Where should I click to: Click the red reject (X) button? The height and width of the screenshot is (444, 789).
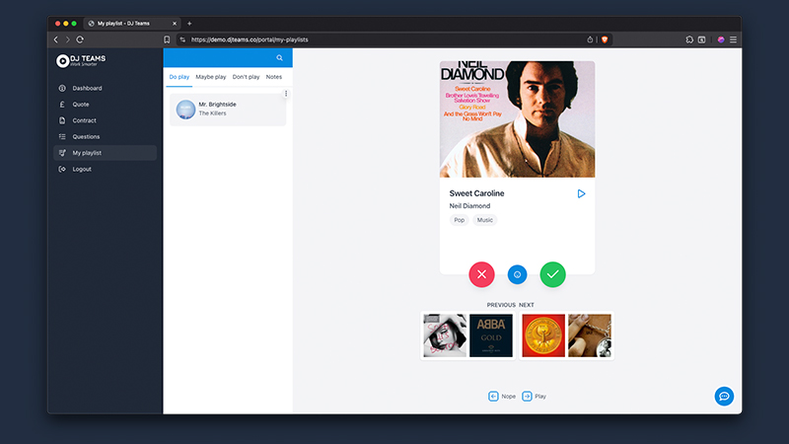tap(481, 274)
